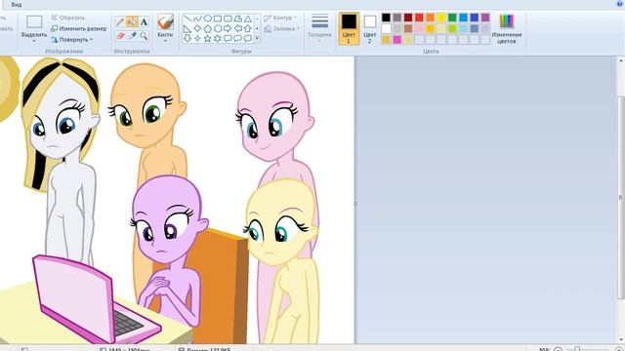This screenshot has width=625, height=351.
Task: Choose the Oval shape
Action: click(x=208, y=19)
